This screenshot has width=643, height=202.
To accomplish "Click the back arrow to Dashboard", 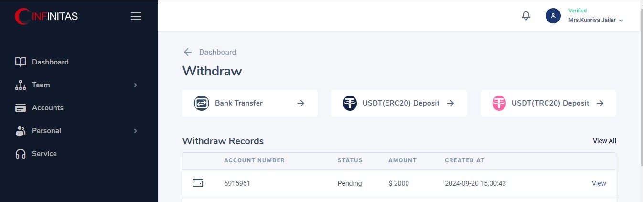I will [188, 52].
